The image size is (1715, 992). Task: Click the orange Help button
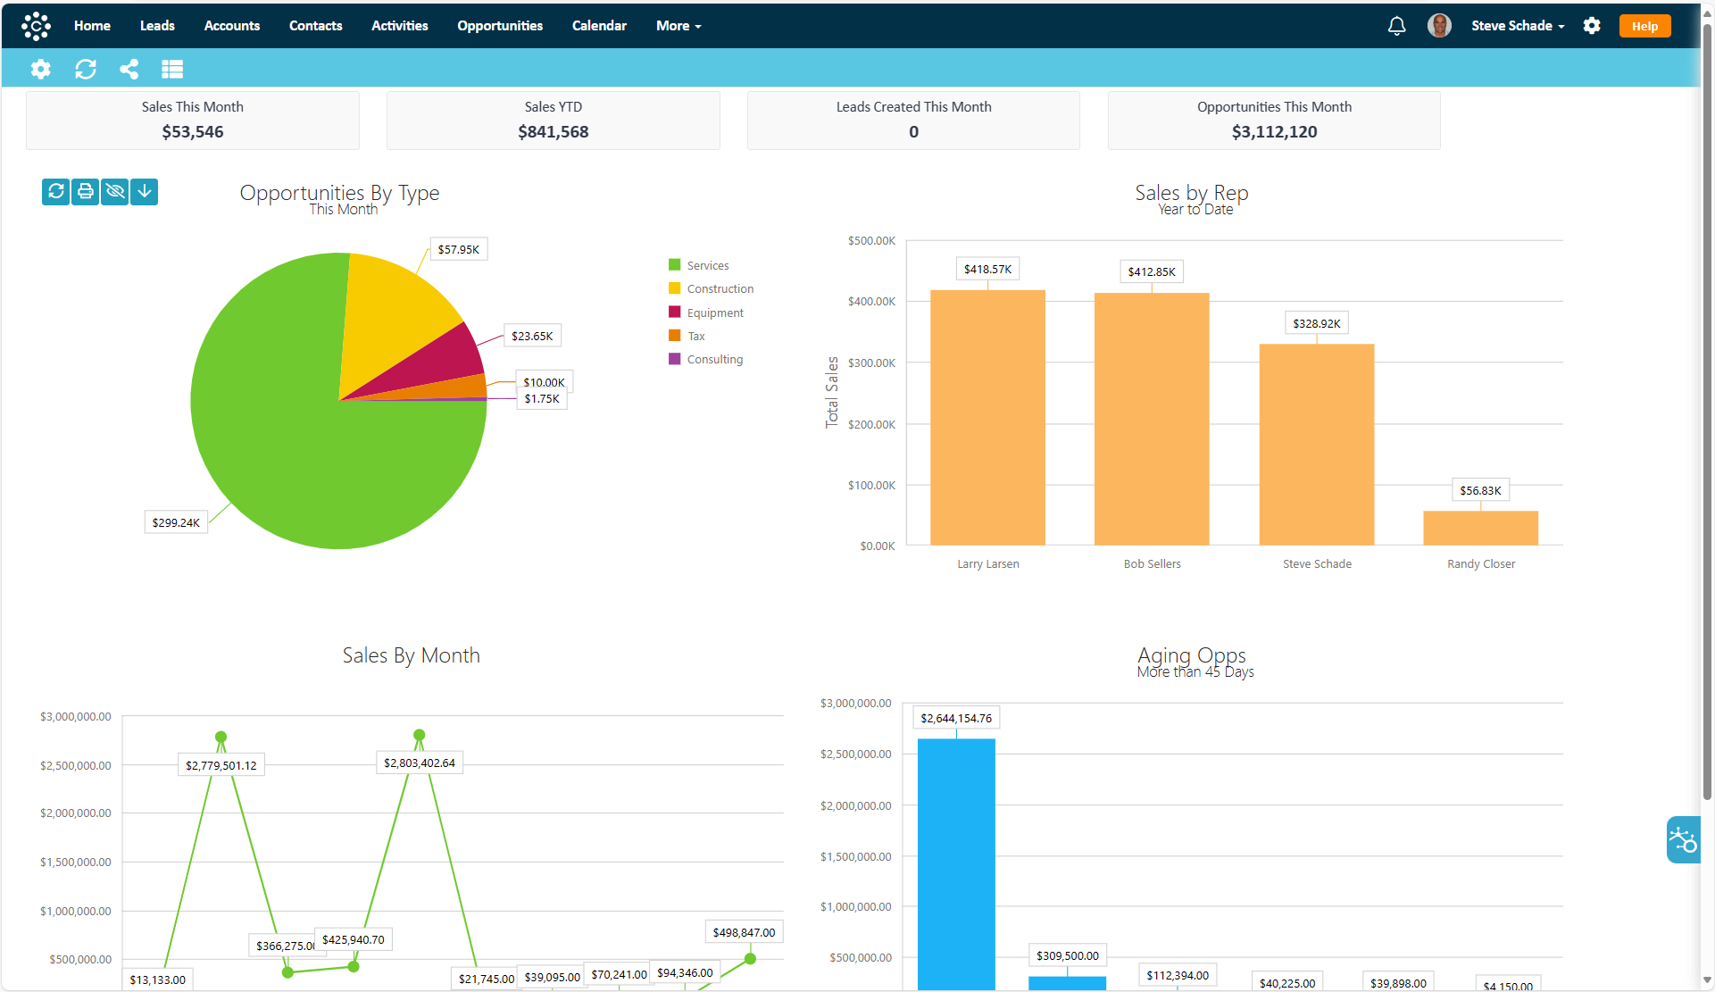coord(1644,26)
